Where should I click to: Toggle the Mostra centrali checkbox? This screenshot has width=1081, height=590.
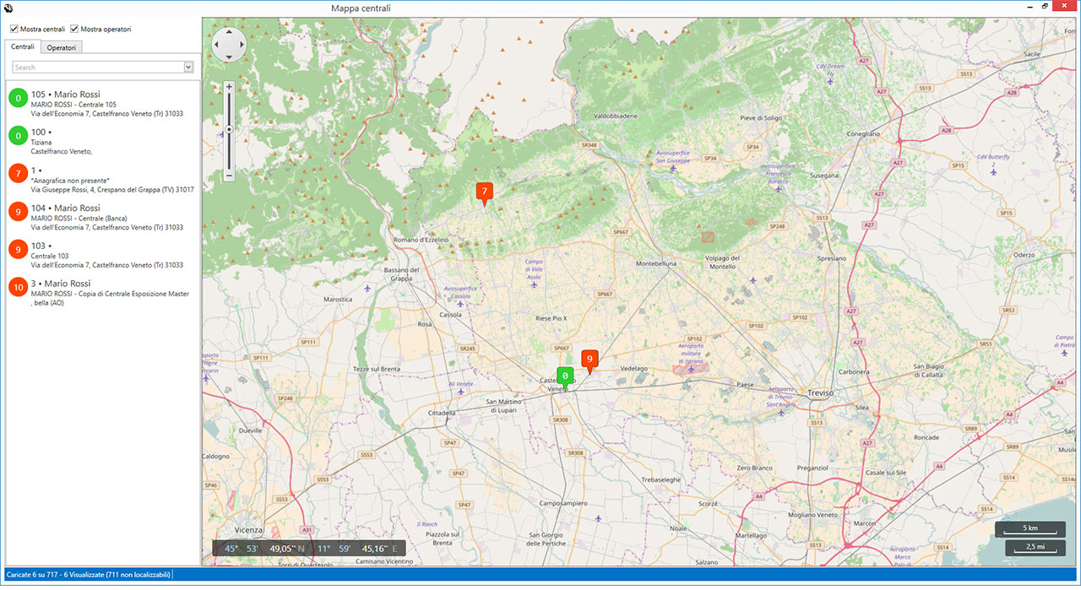coord(14,30)
